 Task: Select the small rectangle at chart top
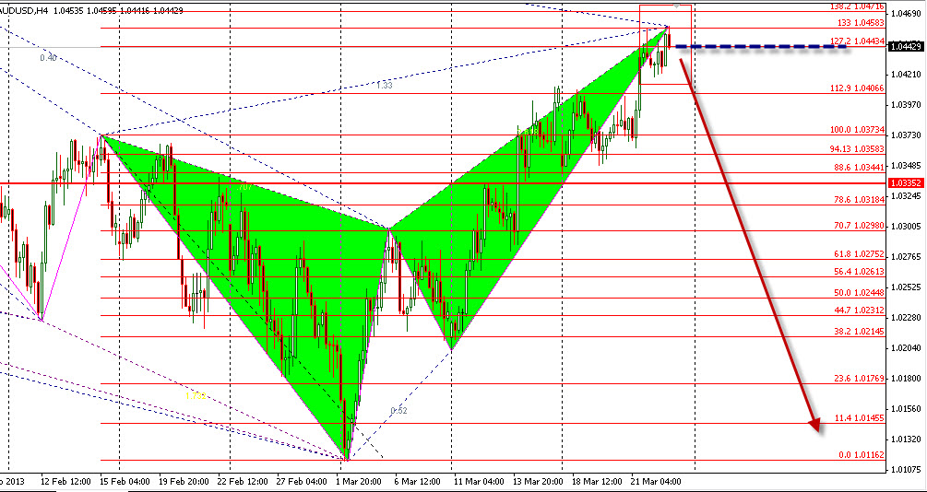665,44
